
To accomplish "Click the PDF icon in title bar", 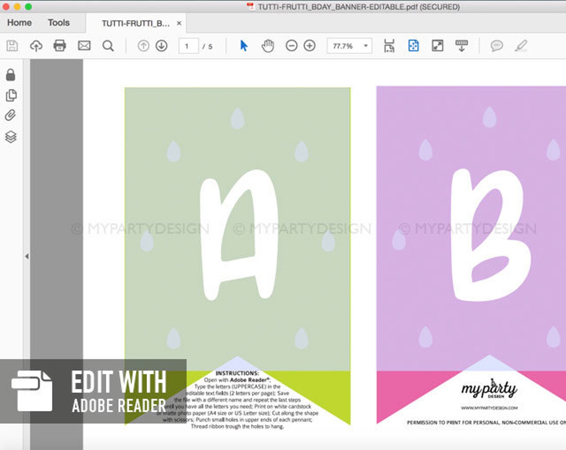I will 251,7.
